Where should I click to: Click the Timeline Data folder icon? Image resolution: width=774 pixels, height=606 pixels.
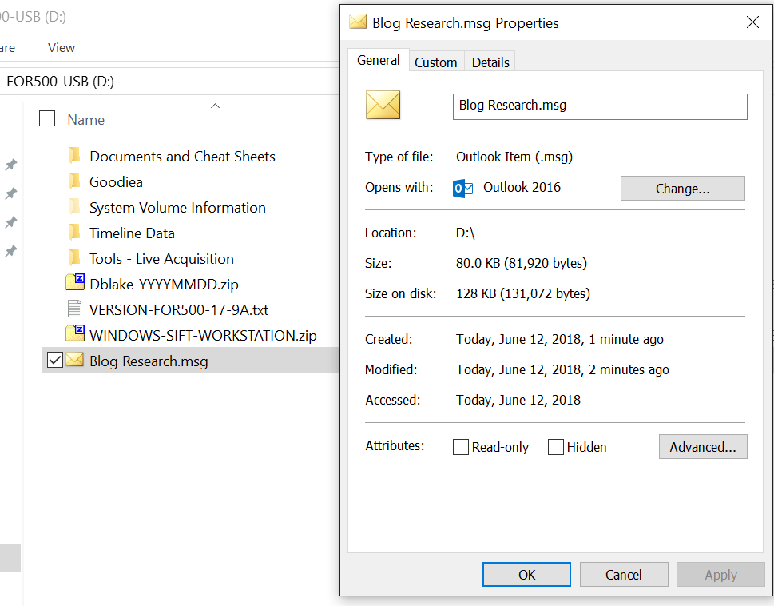click(x=74, y=233)
